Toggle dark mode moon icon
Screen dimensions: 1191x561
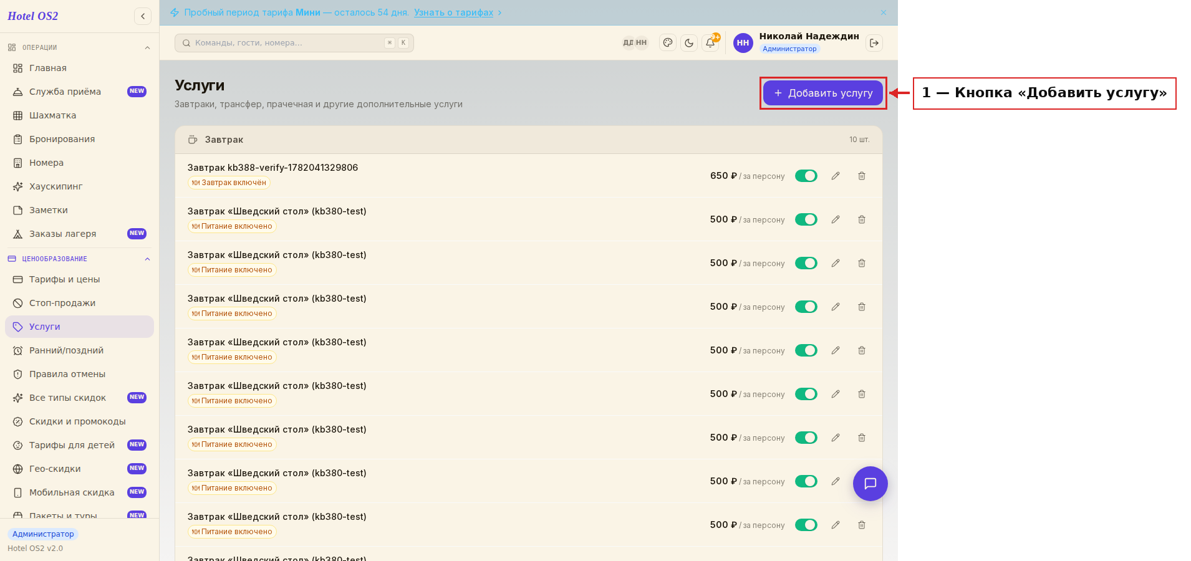click(689, 43)
